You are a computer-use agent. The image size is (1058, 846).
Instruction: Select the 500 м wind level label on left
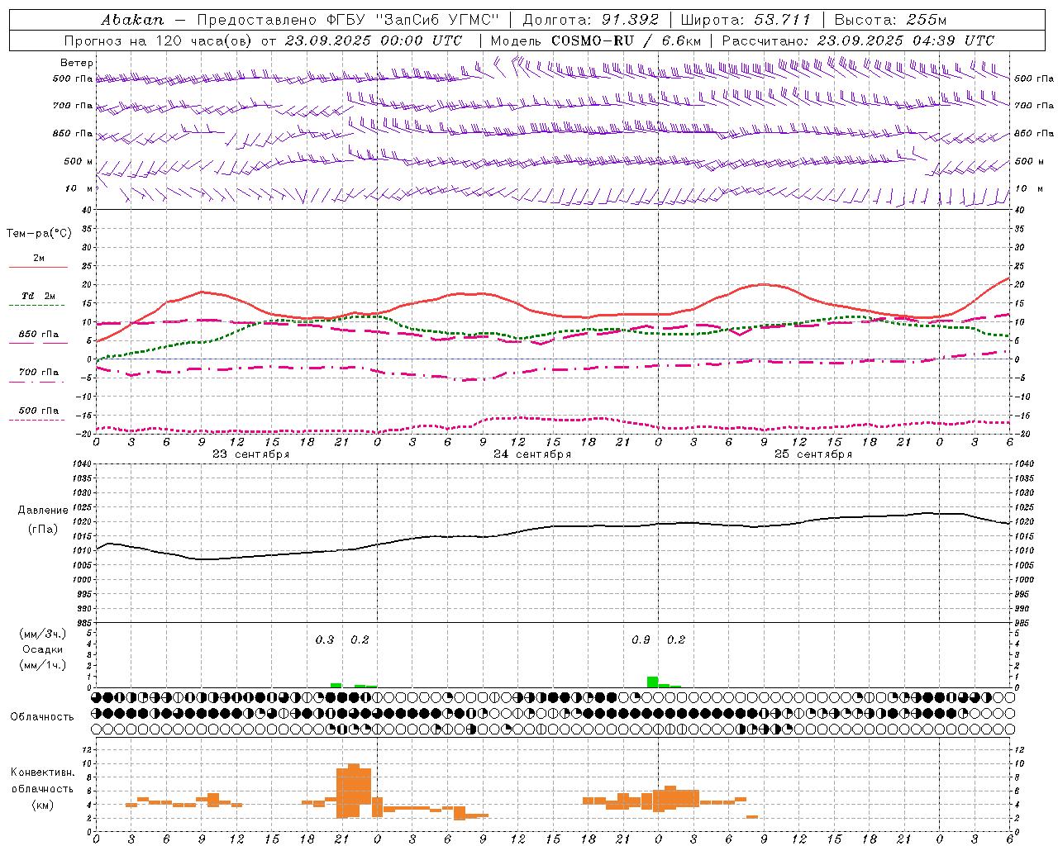79,161
